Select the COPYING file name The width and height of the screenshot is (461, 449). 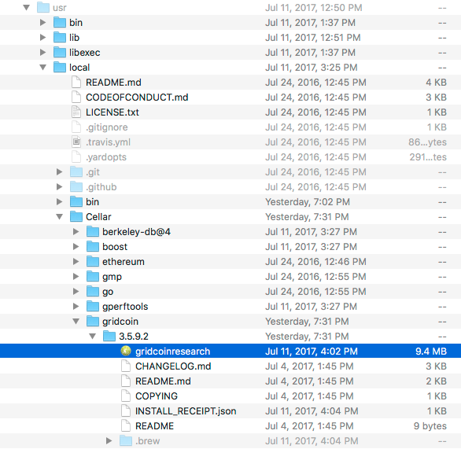[157, 396]
